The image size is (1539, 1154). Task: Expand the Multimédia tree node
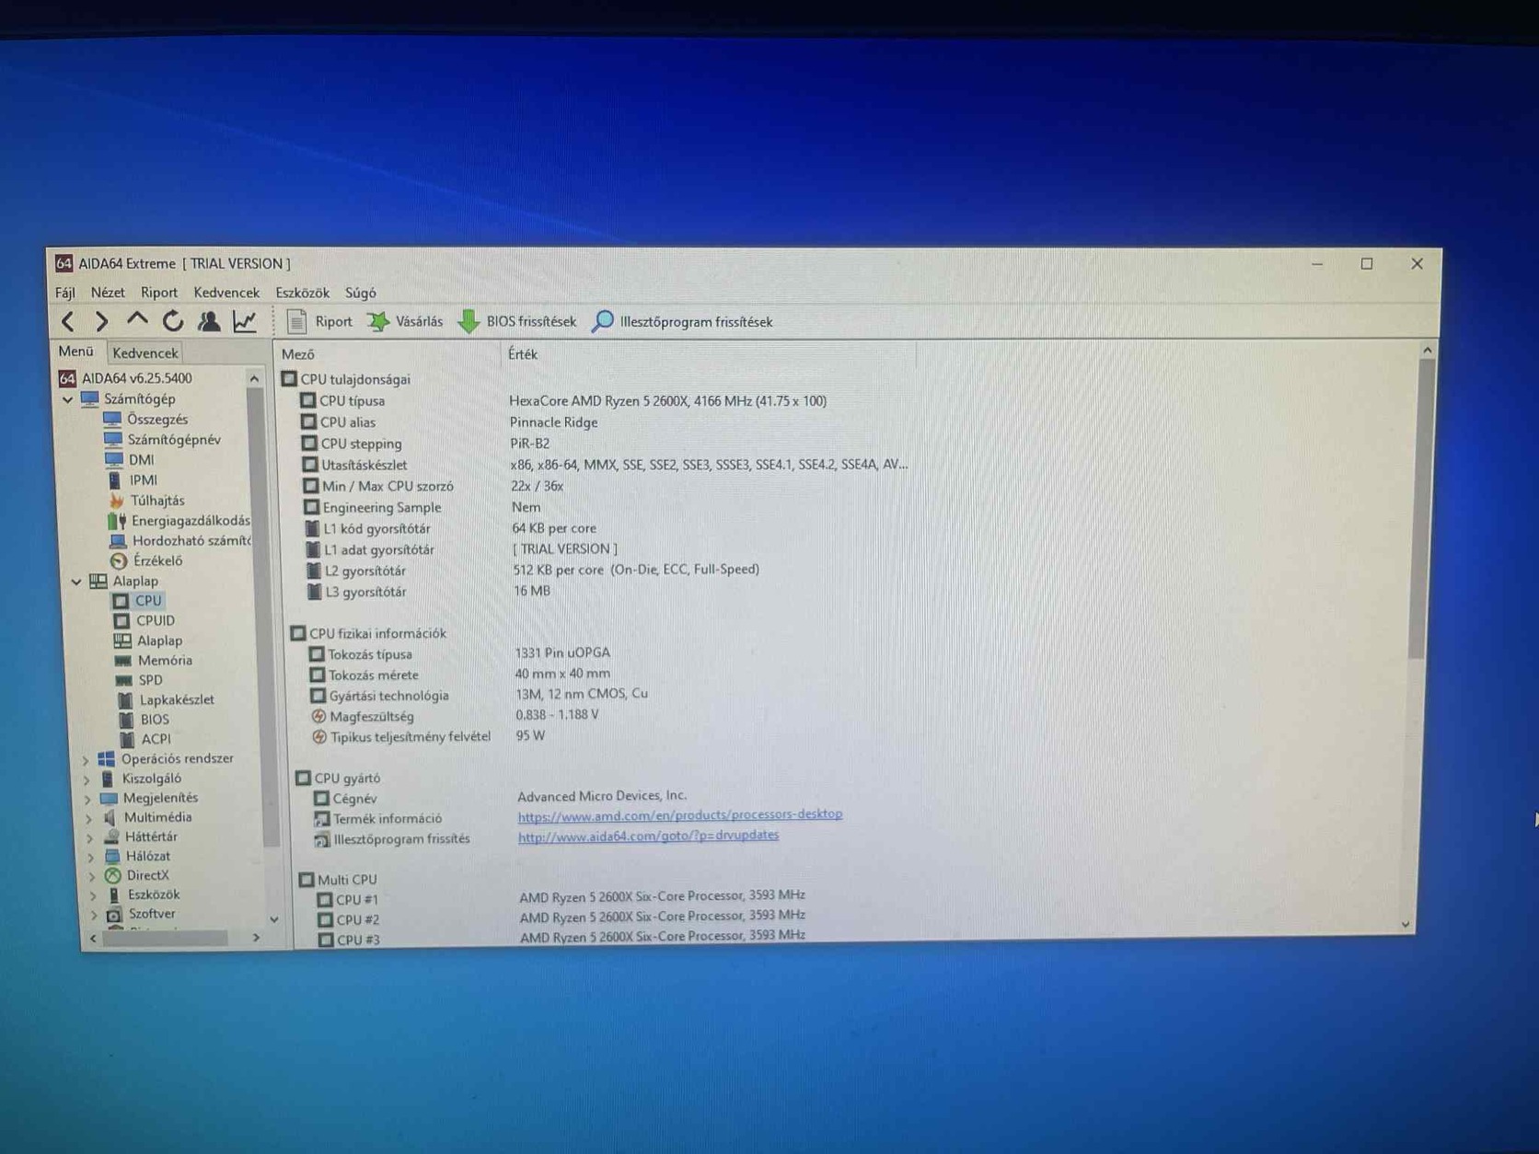point(88,818)
